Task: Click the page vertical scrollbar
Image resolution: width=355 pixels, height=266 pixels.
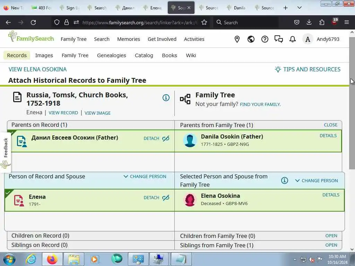Action: pyautogui.click(x=352, y=103)
